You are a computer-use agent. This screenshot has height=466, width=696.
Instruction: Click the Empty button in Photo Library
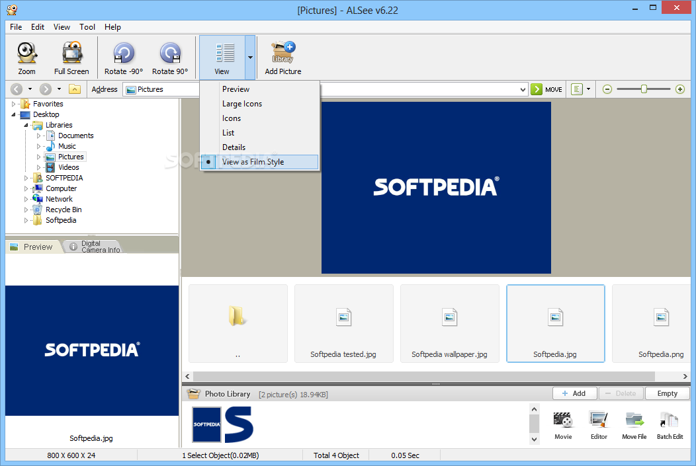[667, 393]
